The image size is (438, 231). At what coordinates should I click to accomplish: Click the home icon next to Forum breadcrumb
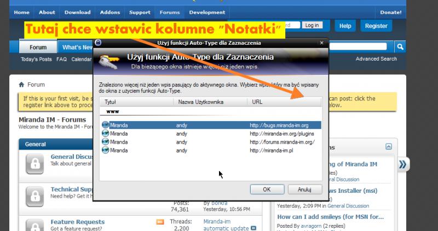coord(21,85)
